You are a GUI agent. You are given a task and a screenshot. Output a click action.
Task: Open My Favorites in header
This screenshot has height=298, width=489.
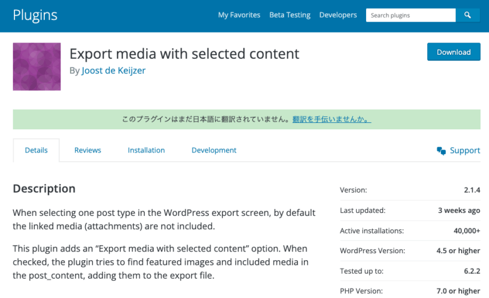pos(239,15)
